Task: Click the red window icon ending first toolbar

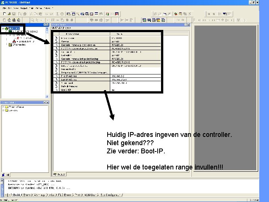Action: (117, 14)
